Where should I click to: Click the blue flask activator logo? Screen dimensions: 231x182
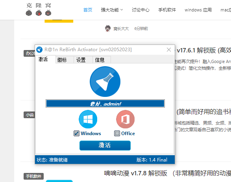[105, 82]
